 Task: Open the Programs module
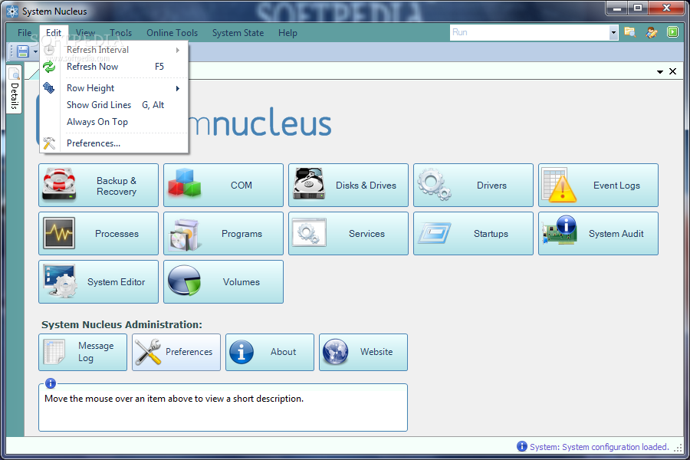[x=224, y=233]
